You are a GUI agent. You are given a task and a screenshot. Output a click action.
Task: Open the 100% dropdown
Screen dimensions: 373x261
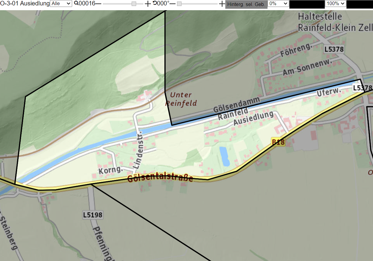(335, 4)
